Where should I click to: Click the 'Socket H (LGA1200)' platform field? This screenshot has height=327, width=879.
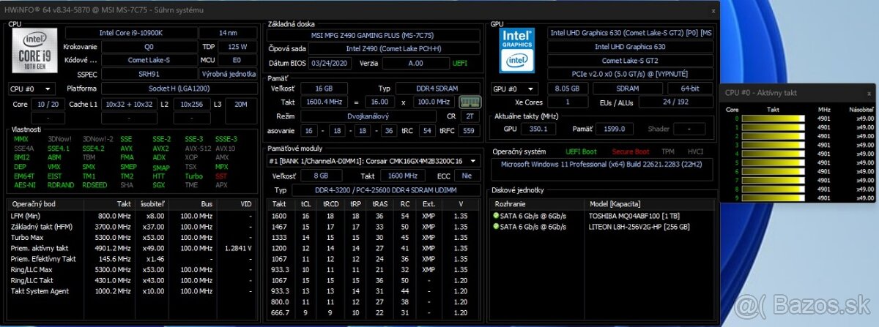coord(179,89)
